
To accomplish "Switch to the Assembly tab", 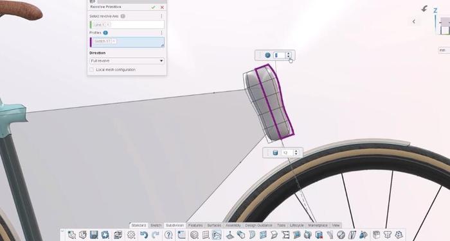I will [233, 226].
